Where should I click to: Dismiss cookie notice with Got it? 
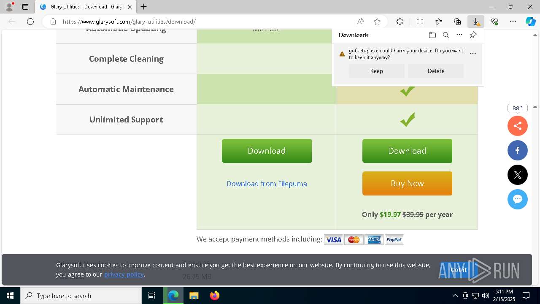(x=459, y=270)
